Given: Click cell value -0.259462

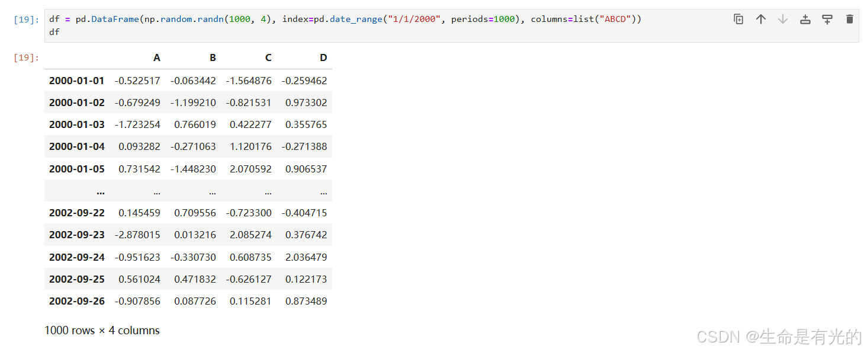Looking at the screenshot, I should click(x=304, y=81).
